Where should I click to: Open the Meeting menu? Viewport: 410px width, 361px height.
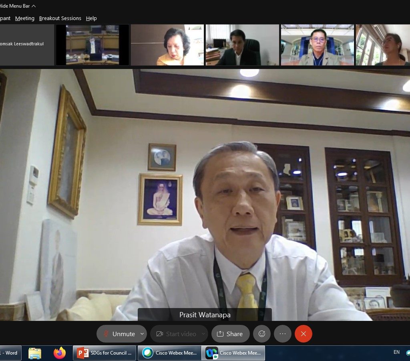click(x=25, y=18)
